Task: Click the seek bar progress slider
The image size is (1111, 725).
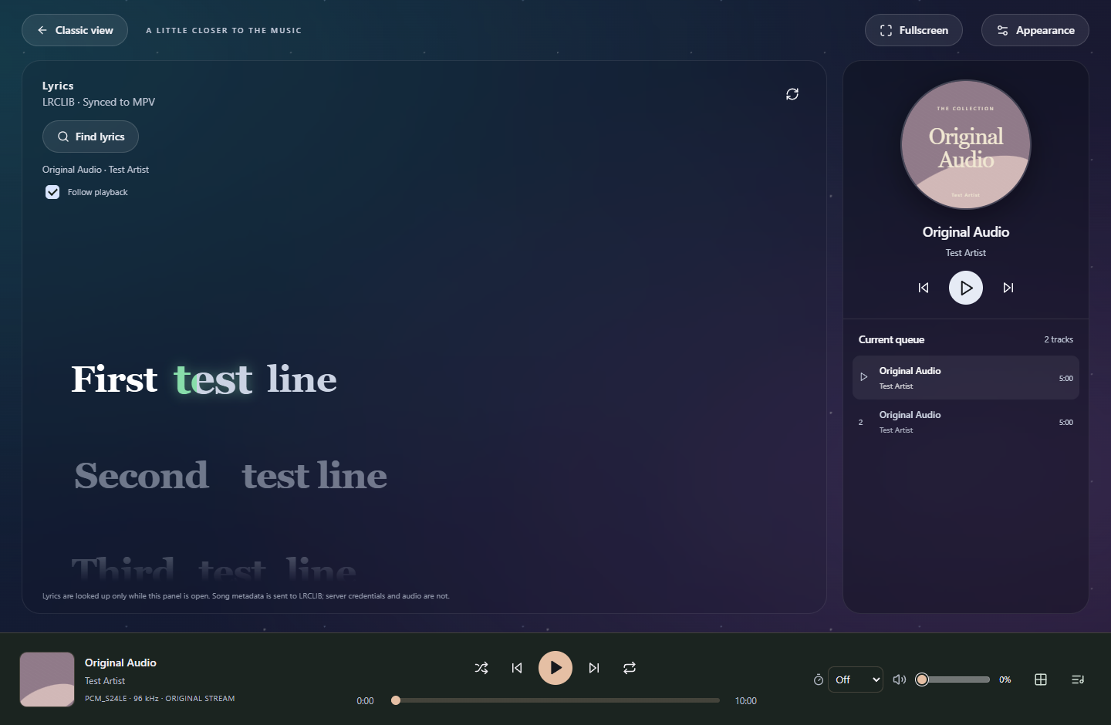Action: pyautogui.click(x=555, y=700)
